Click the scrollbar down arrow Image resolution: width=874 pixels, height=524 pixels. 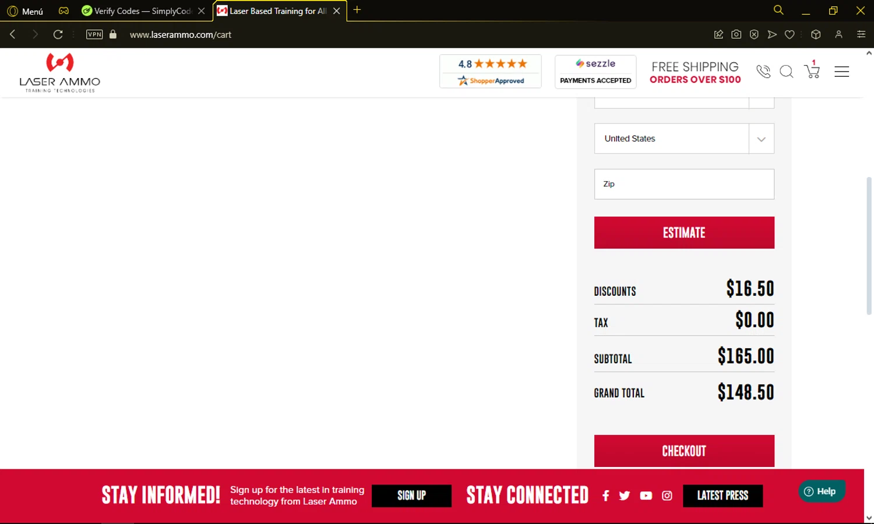click(x=869, y=517)
